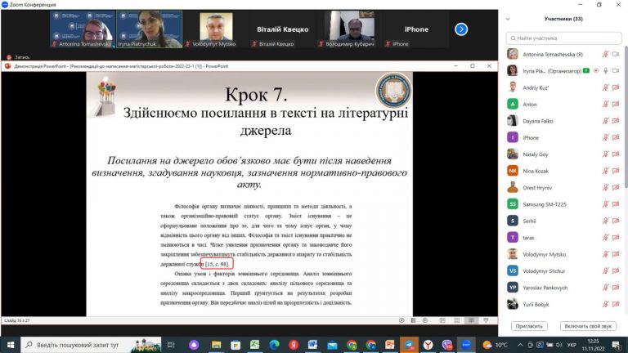
Task: Click Windows Start button
Action: 11,345
